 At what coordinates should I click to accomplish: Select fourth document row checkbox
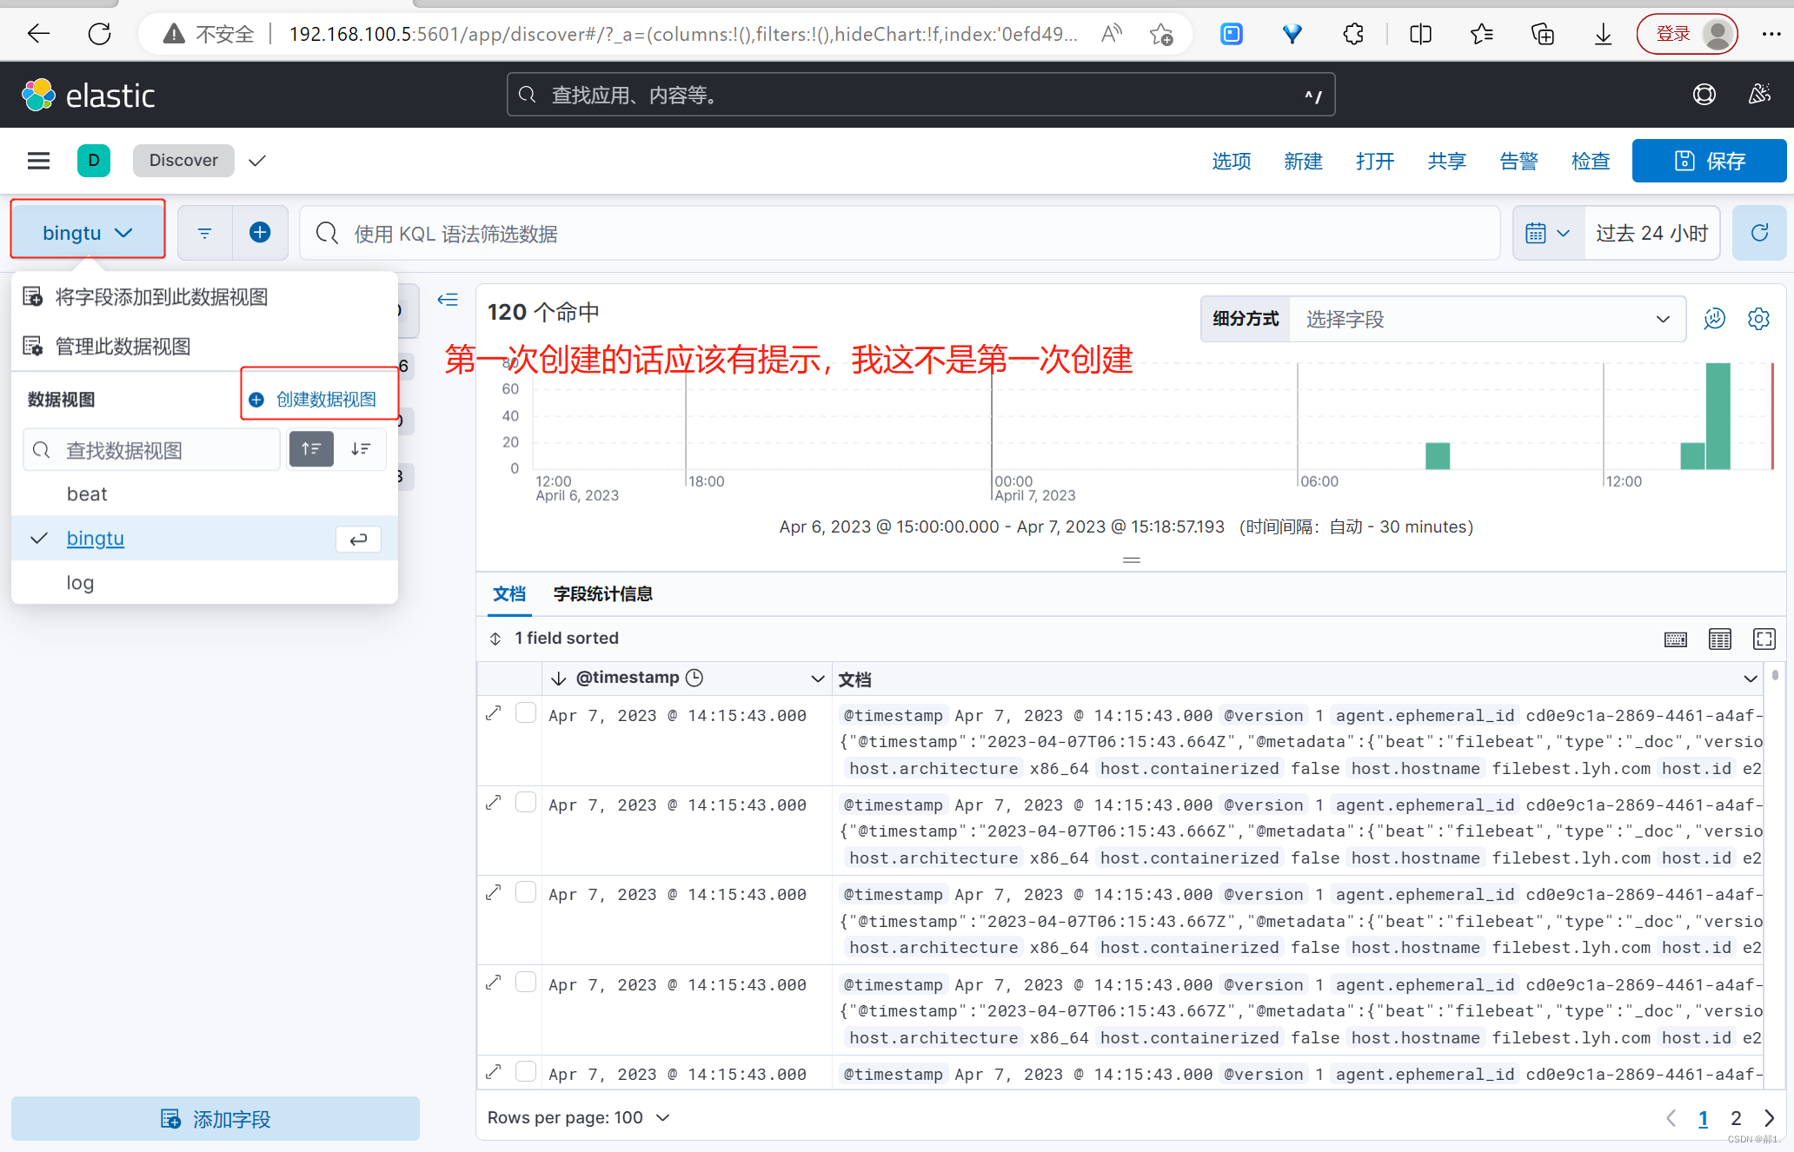click(526, 983)
